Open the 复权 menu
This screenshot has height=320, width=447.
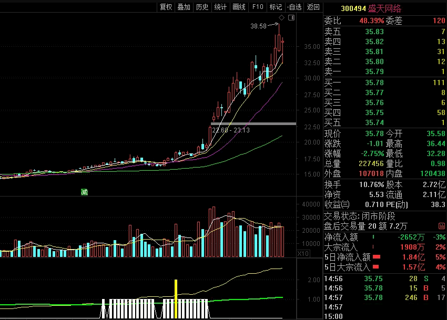click(x=166, y=7)
